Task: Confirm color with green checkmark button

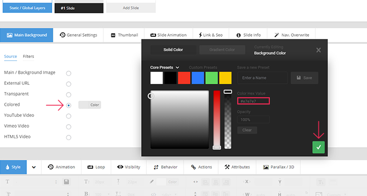Action: [318, 147]
